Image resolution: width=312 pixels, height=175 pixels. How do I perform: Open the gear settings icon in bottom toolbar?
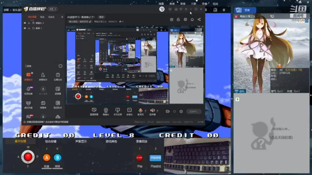[x=181, y=112]
